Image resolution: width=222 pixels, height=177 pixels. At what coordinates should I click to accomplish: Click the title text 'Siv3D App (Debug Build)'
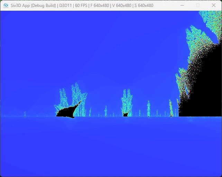pyautogui.click(x=33, y=6)
